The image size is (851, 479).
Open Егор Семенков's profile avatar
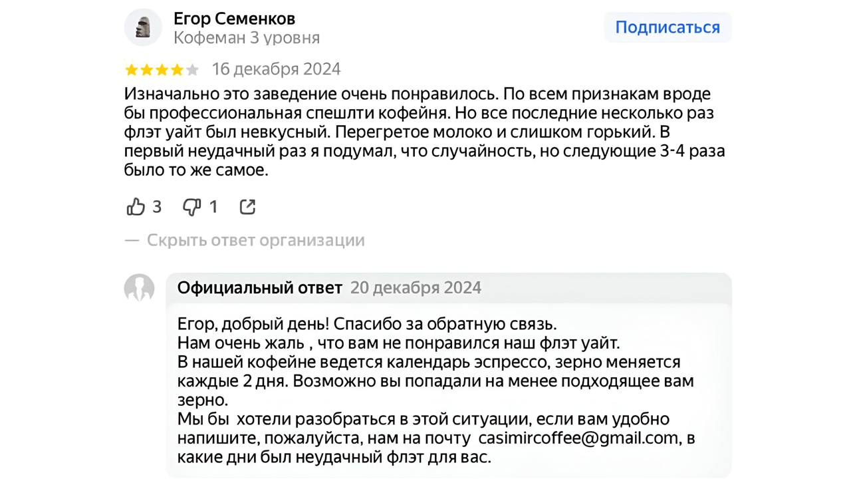pyautogui.click(x=143, y=27)
